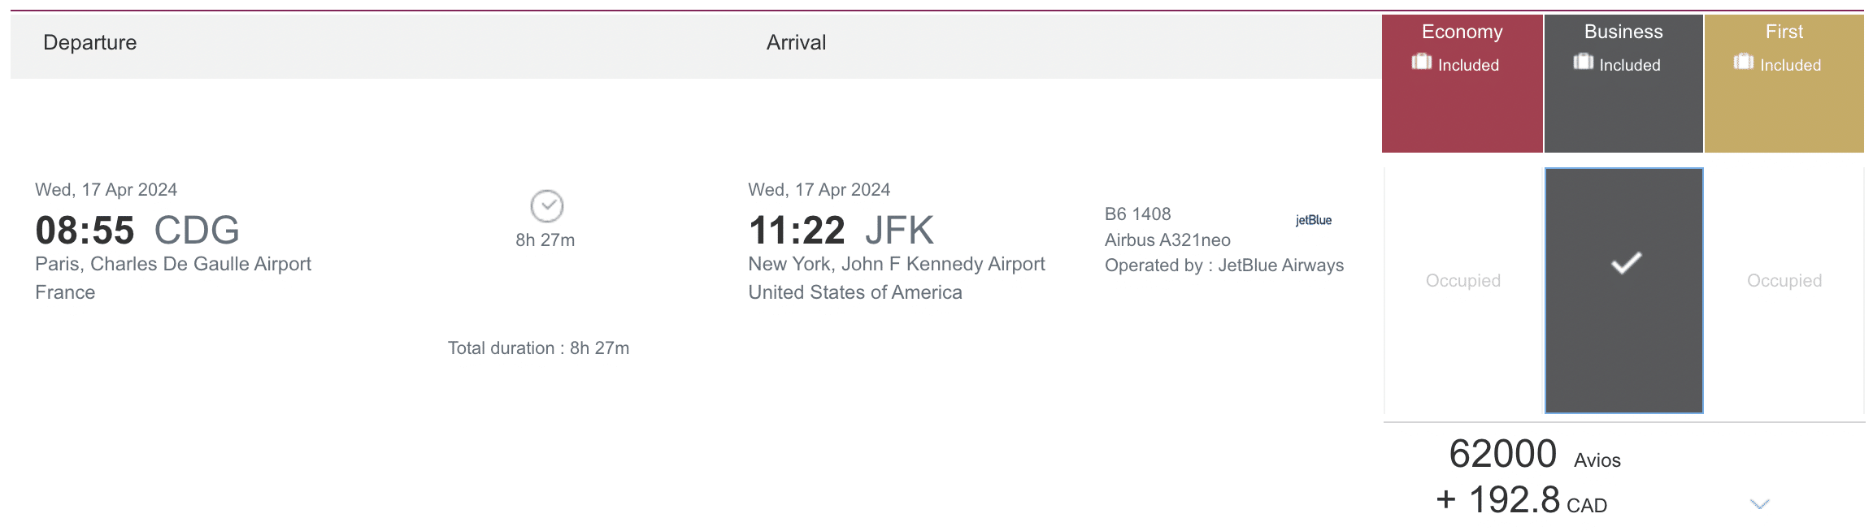Image resolution: width=1873 pixels, height=531 pixels.
Task: Click the CDG departure airport code
Action: 197,231
